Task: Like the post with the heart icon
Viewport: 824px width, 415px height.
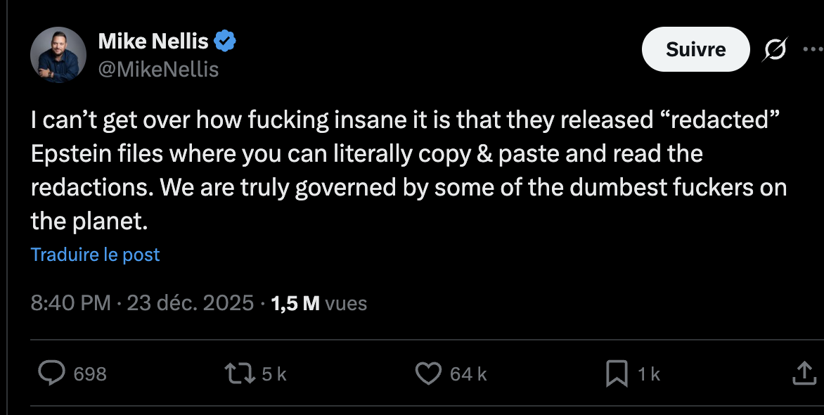Action: coord(428,373)
